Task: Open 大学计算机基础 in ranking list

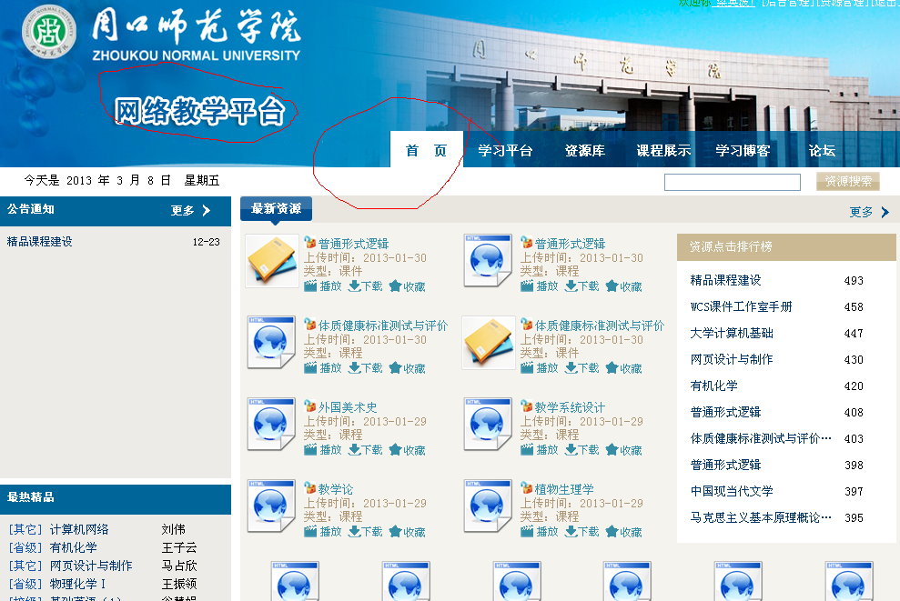Action: 732,334
